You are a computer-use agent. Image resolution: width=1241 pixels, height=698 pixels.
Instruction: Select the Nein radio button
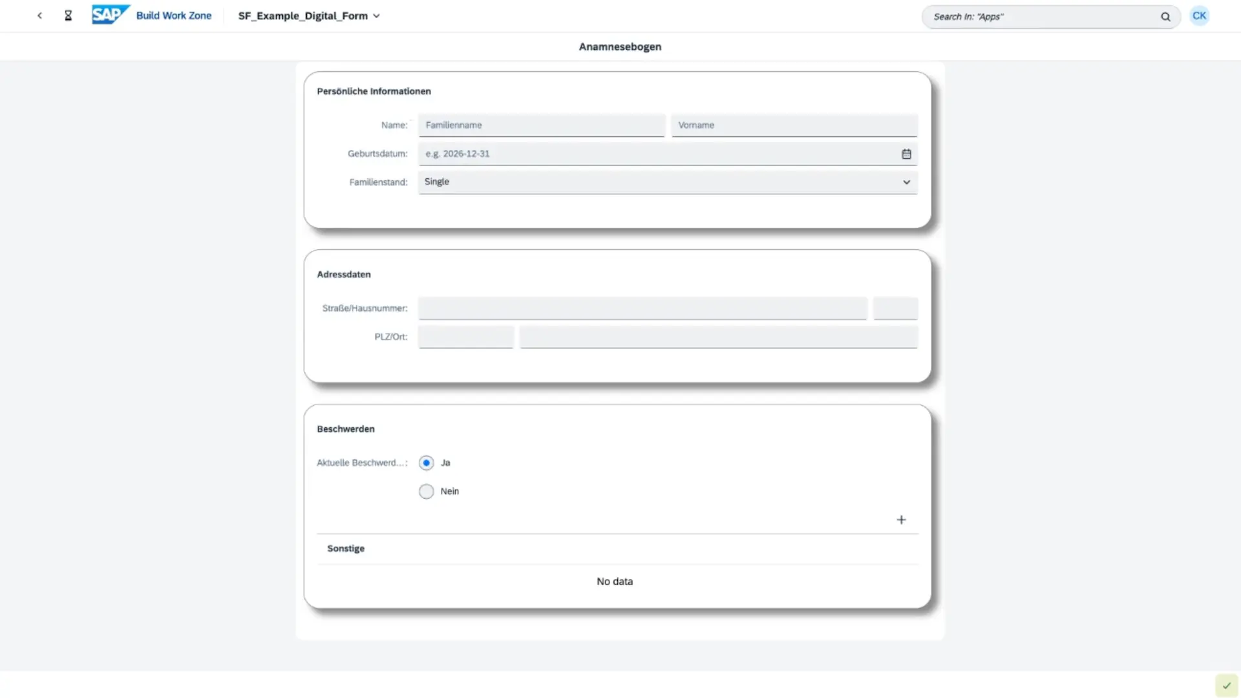pyautogui.click(x=426, y=491)
